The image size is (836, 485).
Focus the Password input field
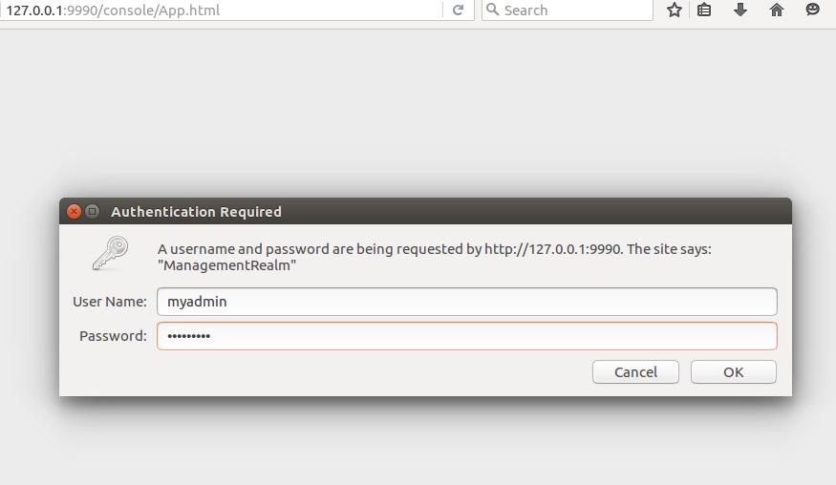pos(467,336)
